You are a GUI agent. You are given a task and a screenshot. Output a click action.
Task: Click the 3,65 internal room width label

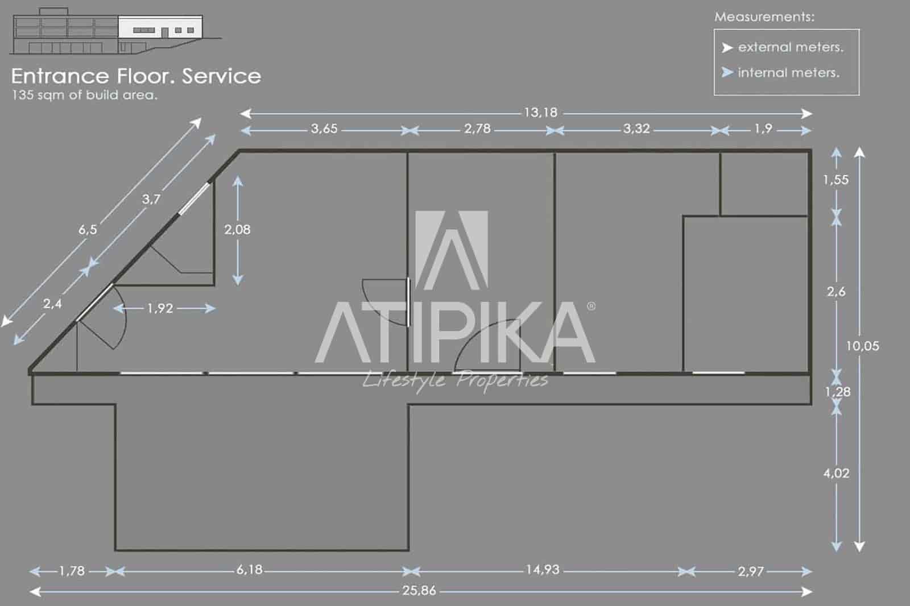click(324, 129)
